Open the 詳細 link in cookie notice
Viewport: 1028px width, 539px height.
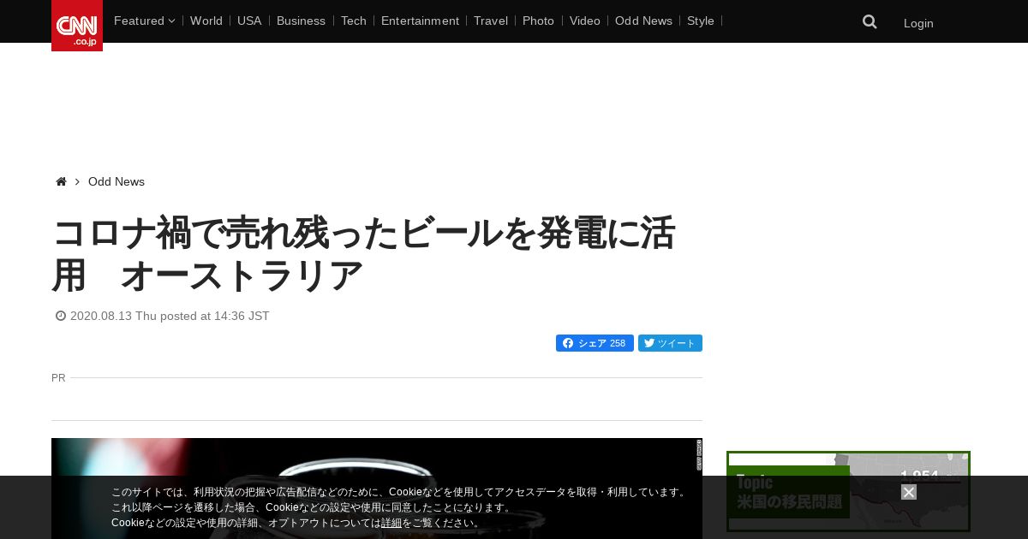[x=391, y=523]
